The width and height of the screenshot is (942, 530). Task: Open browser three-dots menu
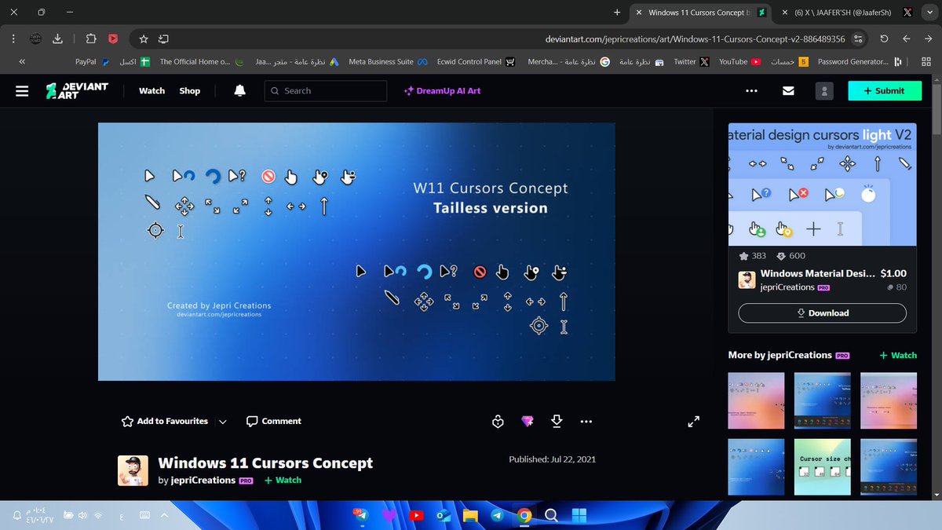(x=13, y=38)
